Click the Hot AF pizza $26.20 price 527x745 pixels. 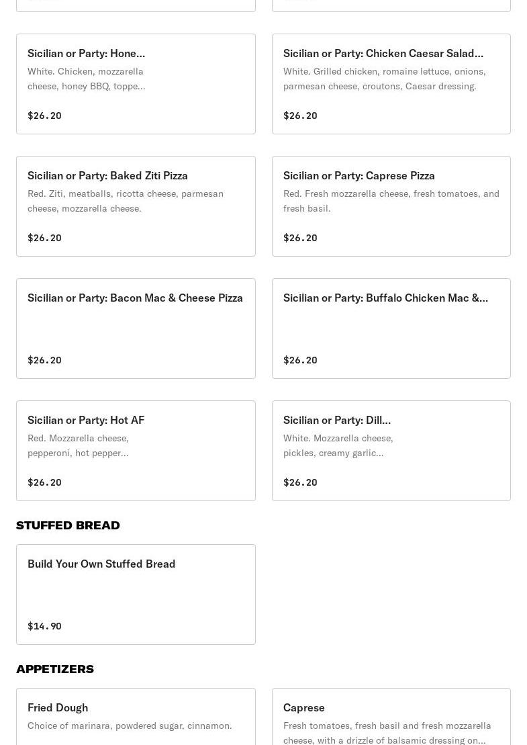(44, 482)
